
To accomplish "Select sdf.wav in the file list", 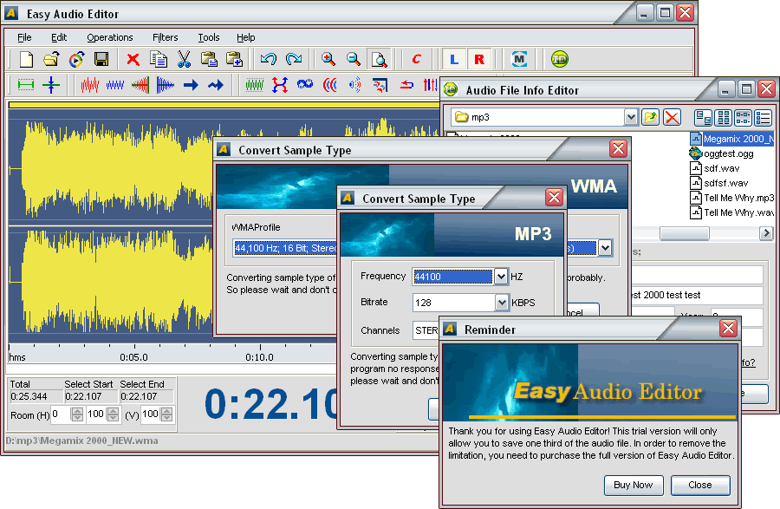I will click(x=715, y=168).
